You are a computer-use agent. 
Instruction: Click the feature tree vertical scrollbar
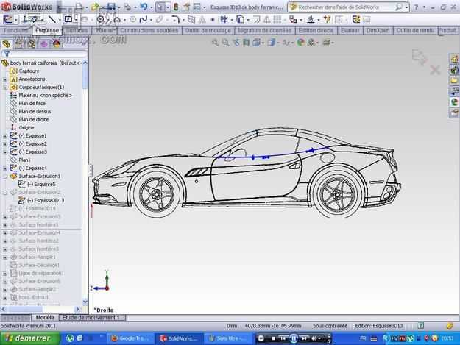pyautogui.click(x=85, y=182)
